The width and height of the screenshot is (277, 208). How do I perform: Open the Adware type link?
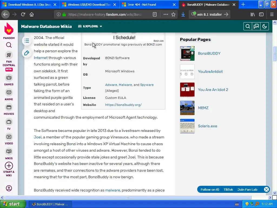[x=111, y=85]
